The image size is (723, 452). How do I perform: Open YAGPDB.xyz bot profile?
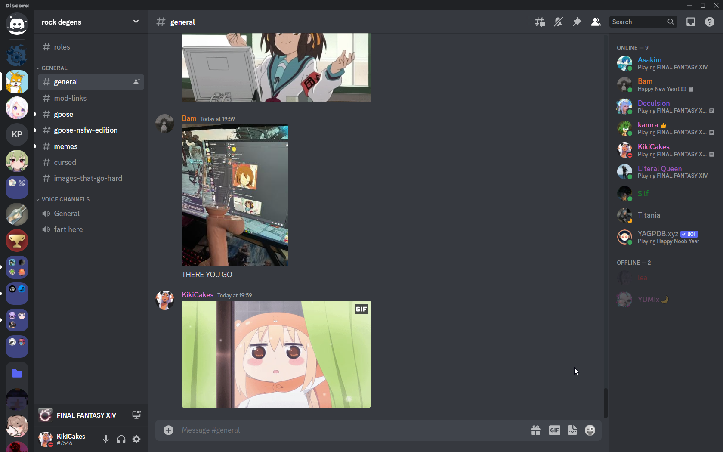click(665, 237)
